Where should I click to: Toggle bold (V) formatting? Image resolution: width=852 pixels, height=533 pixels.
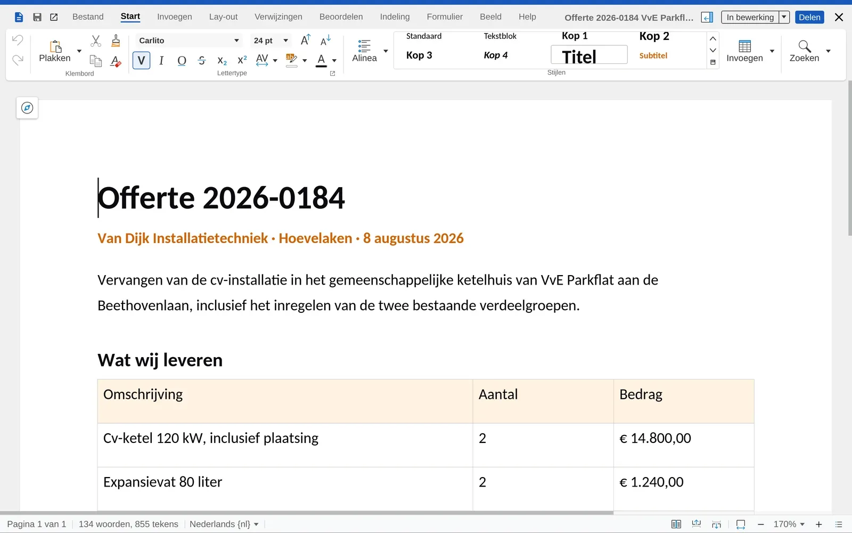point(141,60)
